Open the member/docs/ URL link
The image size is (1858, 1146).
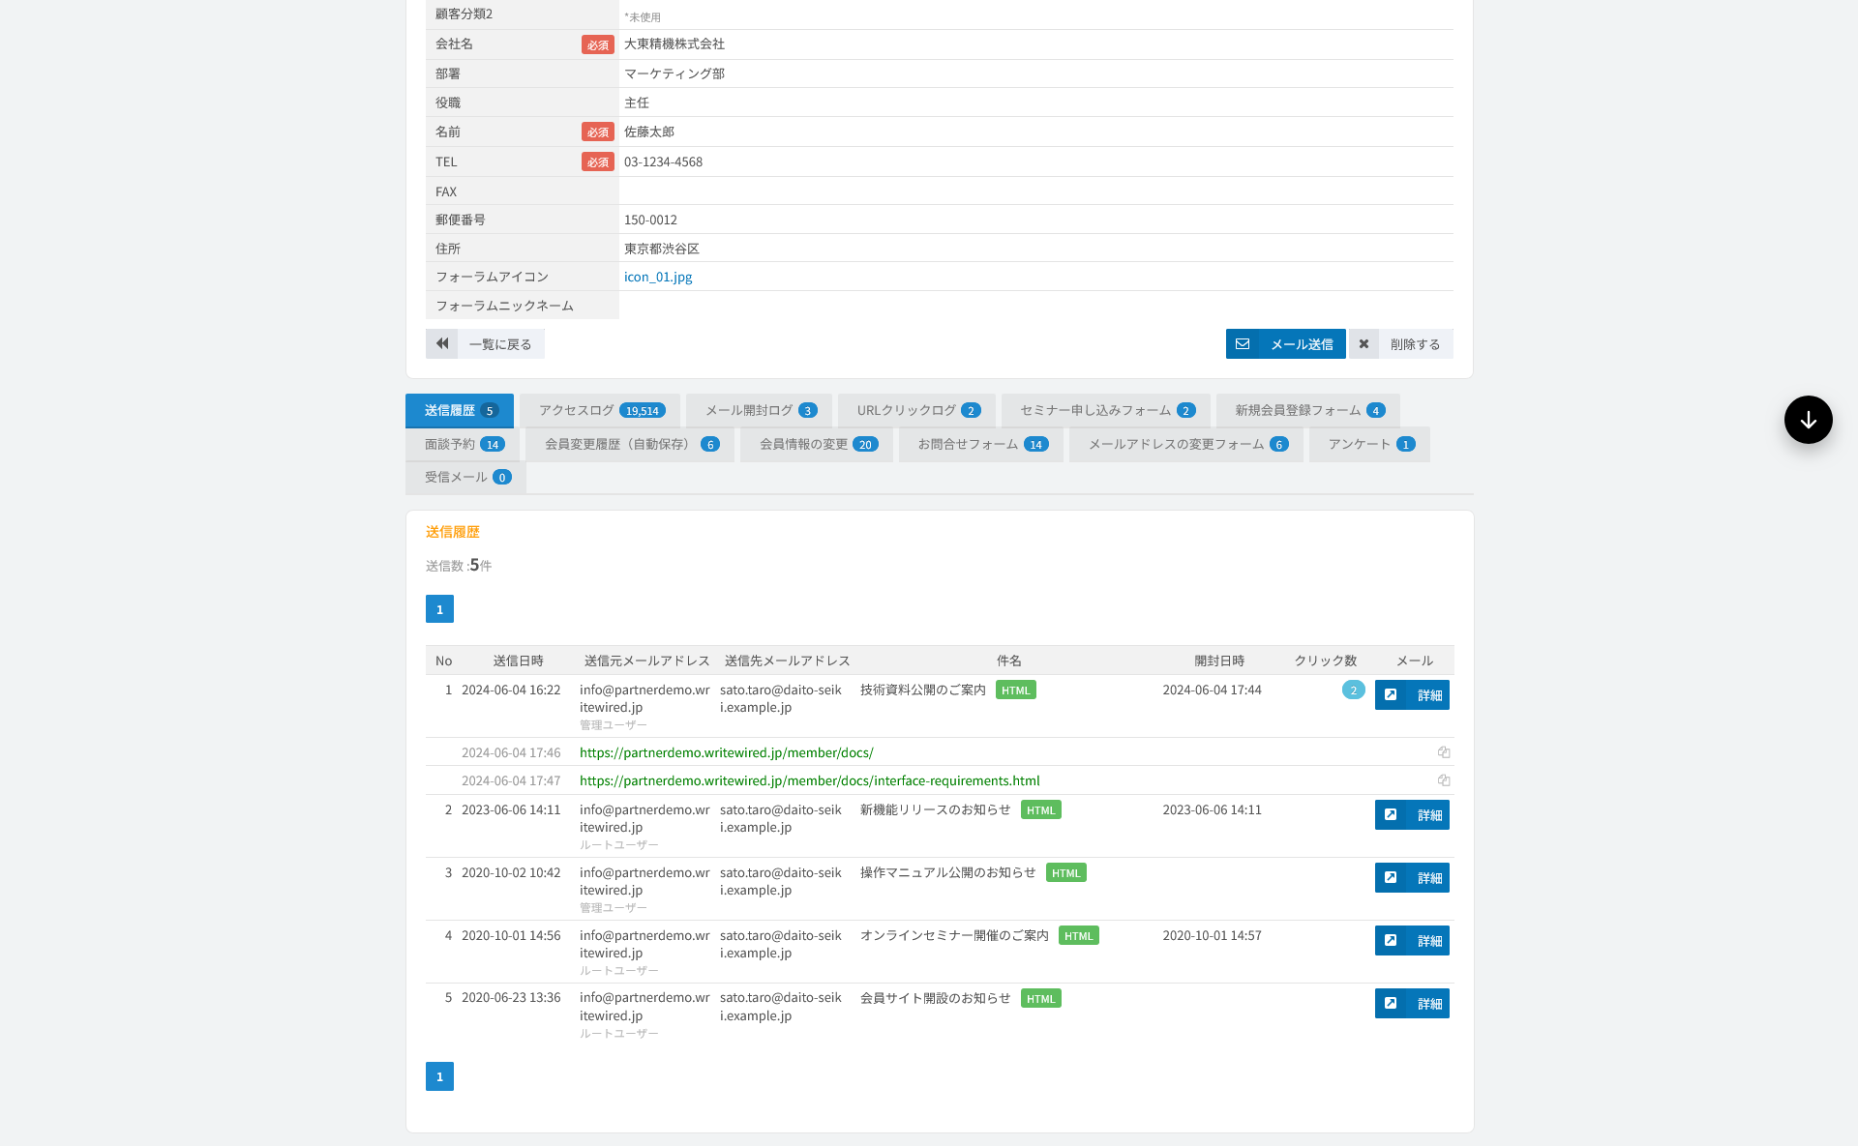(726, 752)
